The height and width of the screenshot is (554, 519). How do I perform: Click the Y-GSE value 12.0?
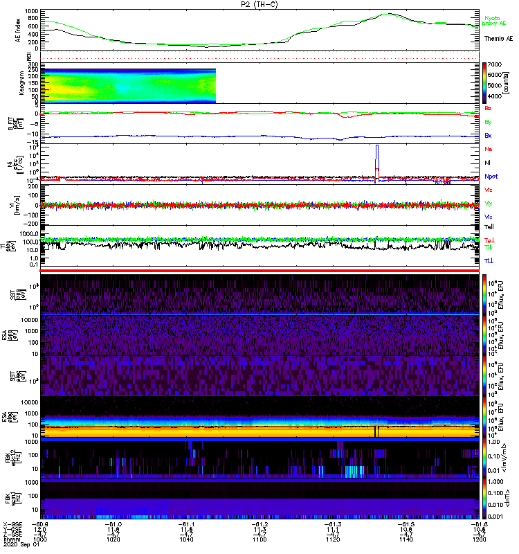pos(40,530)
